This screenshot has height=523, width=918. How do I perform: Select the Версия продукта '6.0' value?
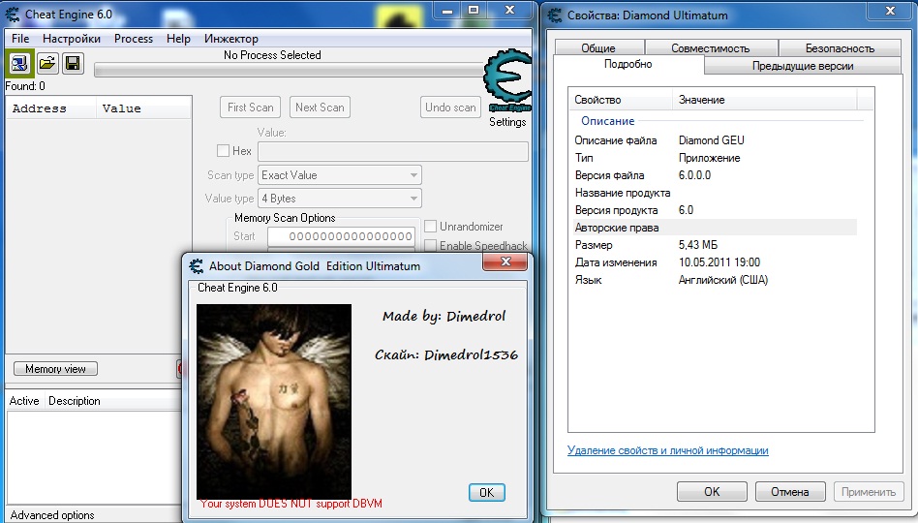click(686, 210)
